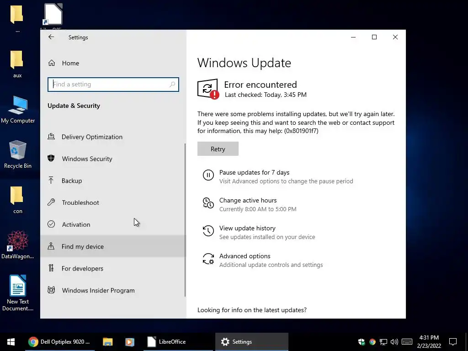The image size is (468, 351).
Task: Go back using the Settings back arrow
Action: click(51, 37)
